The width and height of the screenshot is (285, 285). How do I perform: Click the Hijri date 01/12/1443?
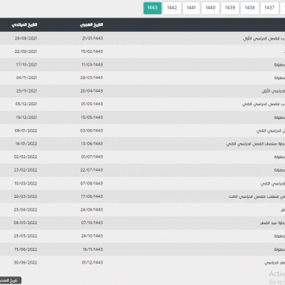click(92, 263)
